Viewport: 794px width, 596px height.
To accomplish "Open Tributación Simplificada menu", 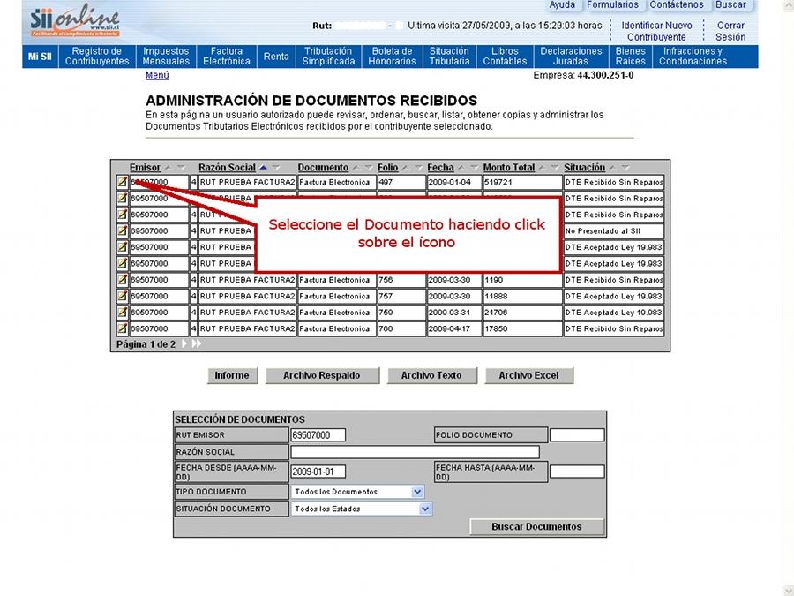I will coord(329,57).
